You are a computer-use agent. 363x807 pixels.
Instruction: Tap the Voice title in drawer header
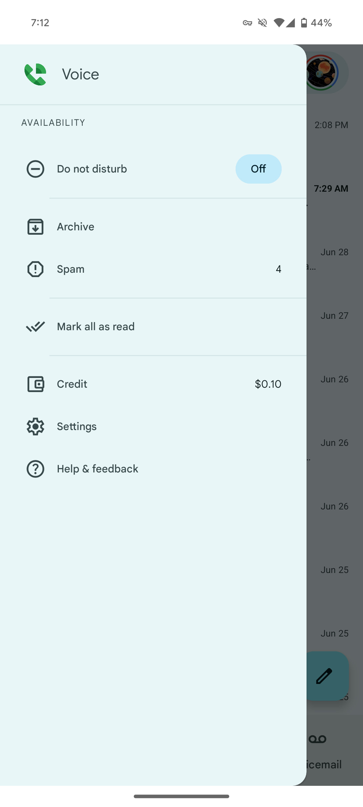click(81, 74)
